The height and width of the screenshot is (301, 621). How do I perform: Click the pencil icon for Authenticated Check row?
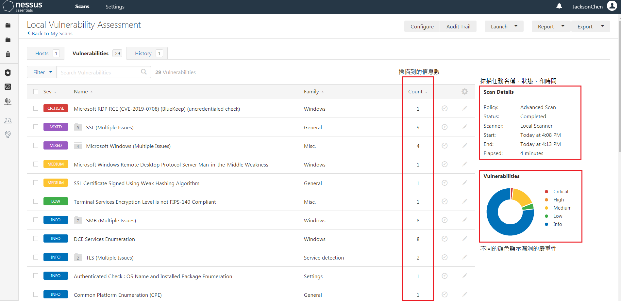[465, 276]
